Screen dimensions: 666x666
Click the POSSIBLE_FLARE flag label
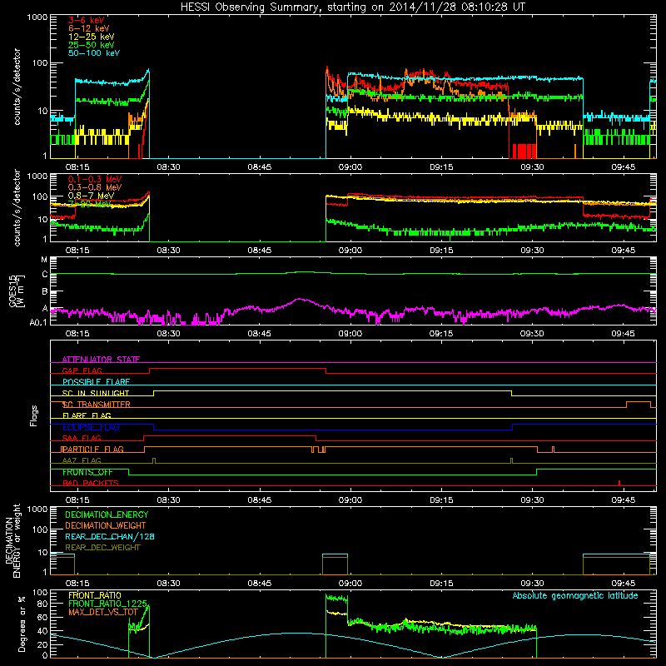pyautogui.click(x=96, y=382)
